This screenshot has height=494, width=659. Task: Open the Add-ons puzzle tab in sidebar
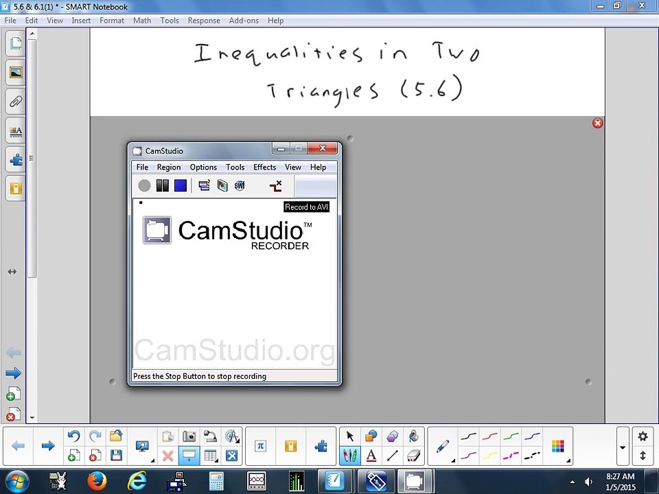pos(16,160)
